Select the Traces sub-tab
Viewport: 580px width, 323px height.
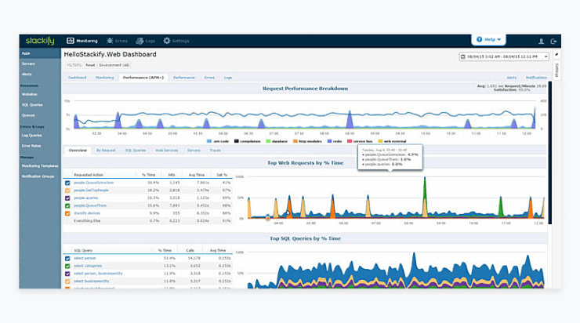click(215, 151)
